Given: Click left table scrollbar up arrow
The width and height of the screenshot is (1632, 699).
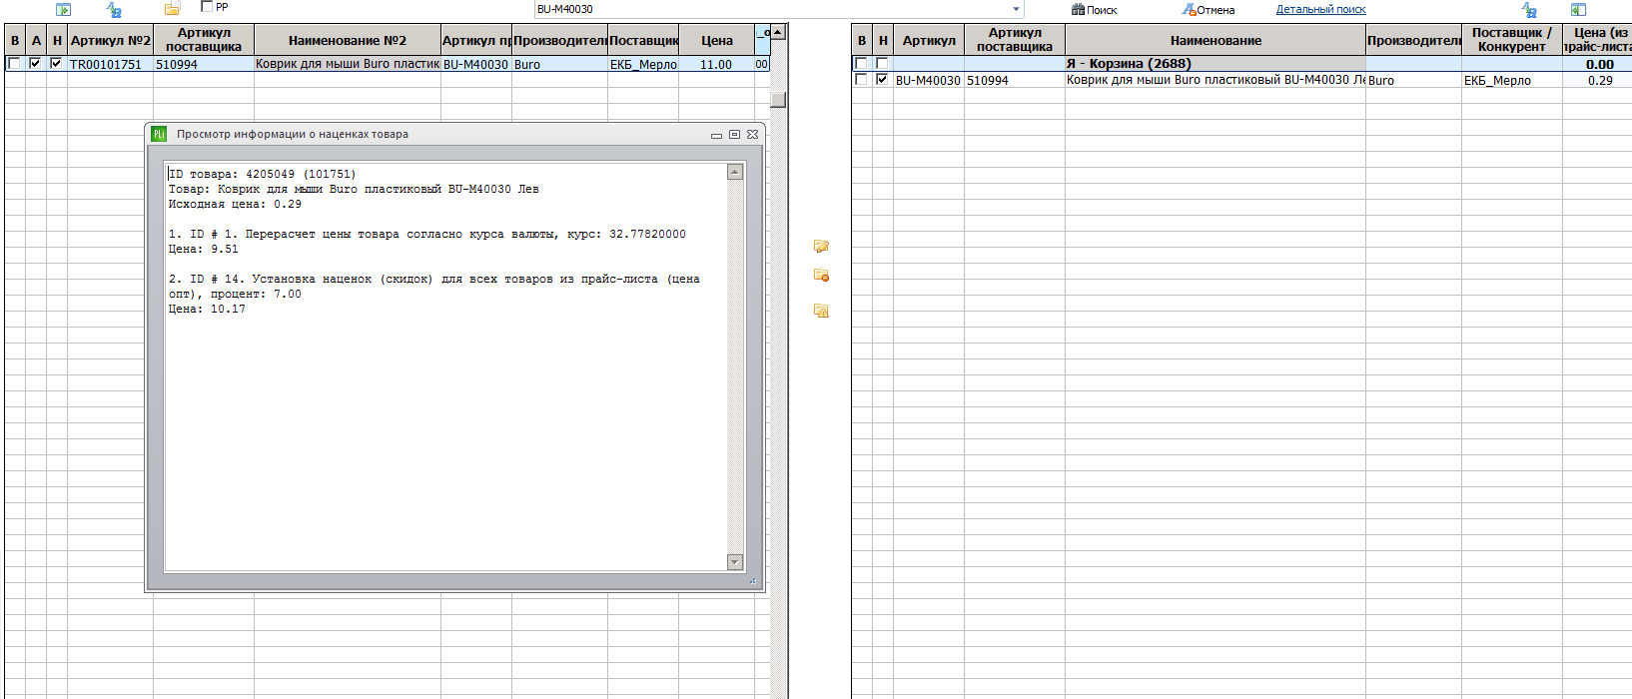Looking at the screenshot, I should 778,32.
